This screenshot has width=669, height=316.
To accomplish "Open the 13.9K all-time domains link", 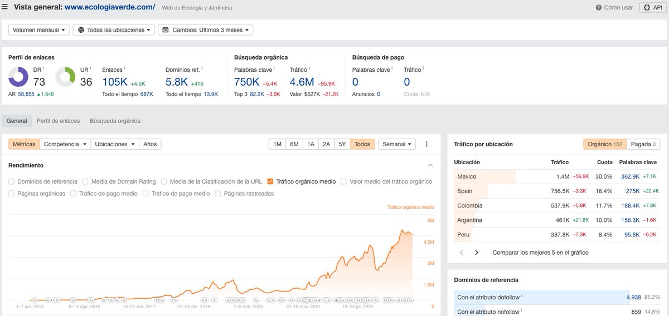I will (211, 94).
